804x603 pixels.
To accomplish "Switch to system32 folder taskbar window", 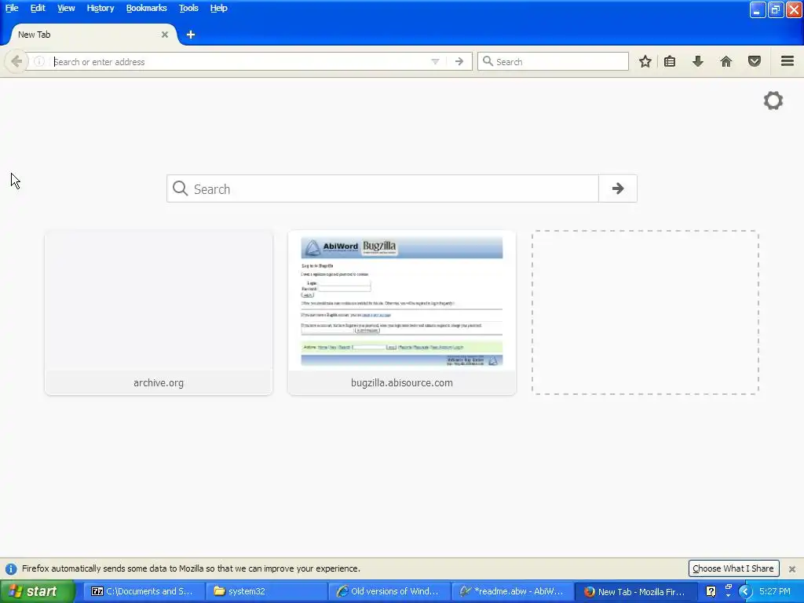I will (x=267, y=591).
